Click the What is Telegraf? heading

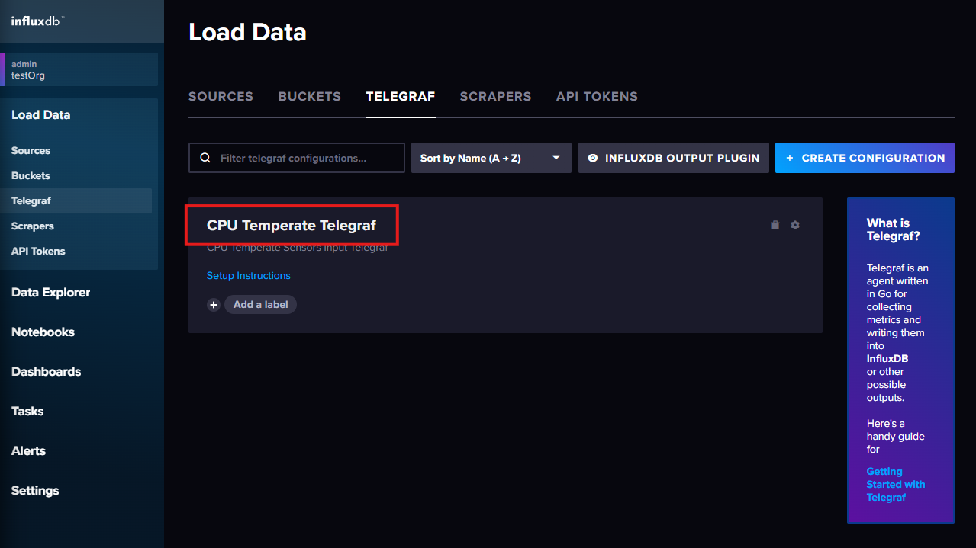pyautogui.click(x=894, y=230)
